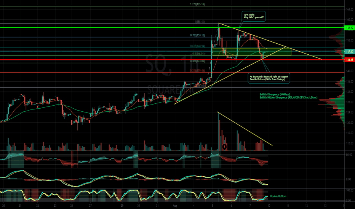Image resolution: width=355 pixels, height=209 pixels.
Task: Select the 0.382(143.09) Fibonacci level label
Action: 197,61
